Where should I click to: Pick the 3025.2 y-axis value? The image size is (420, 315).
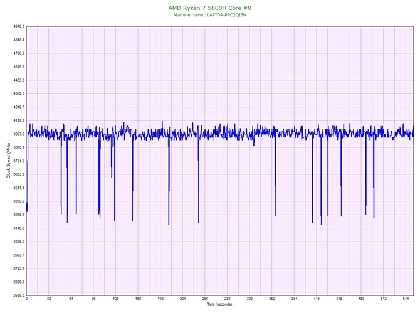pos(19,242)
